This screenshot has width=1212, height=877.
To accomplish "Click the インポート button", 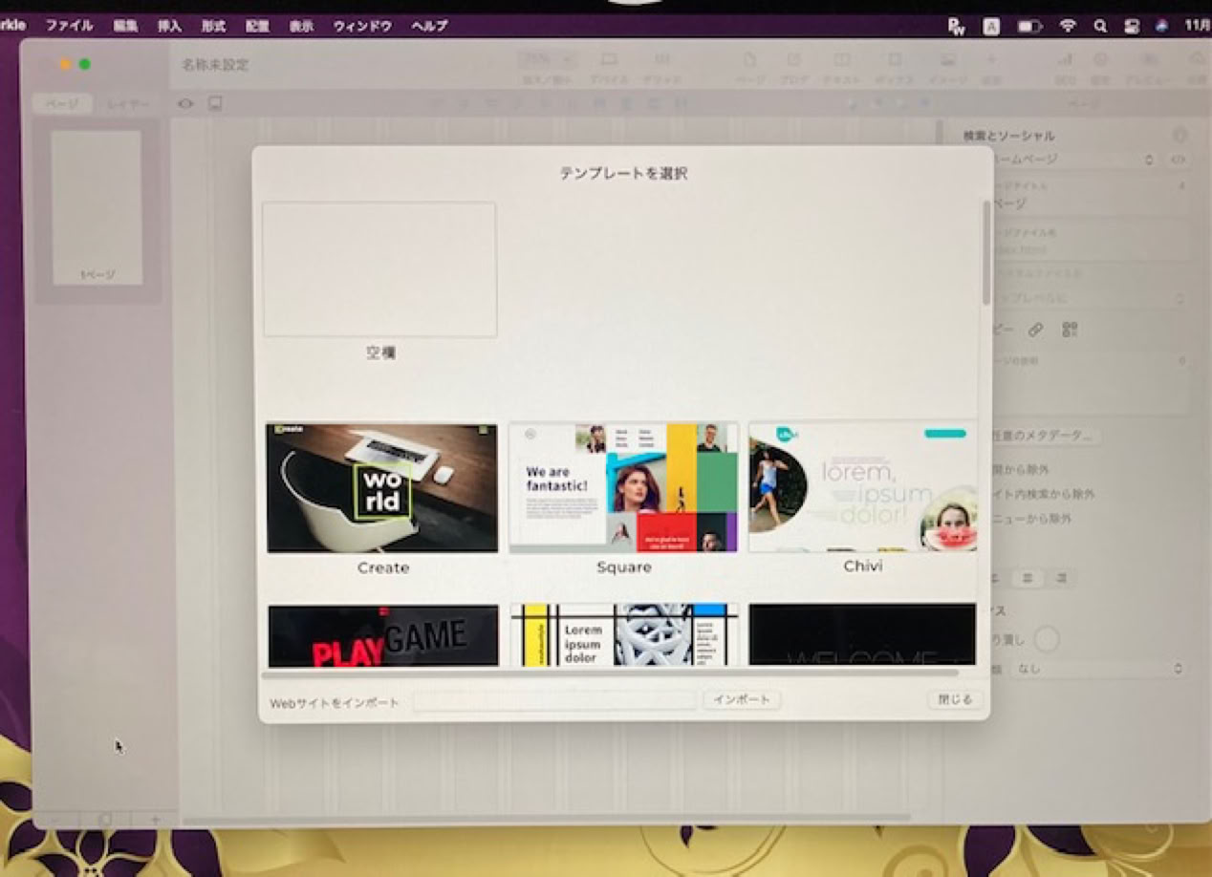I will (742, 700).
